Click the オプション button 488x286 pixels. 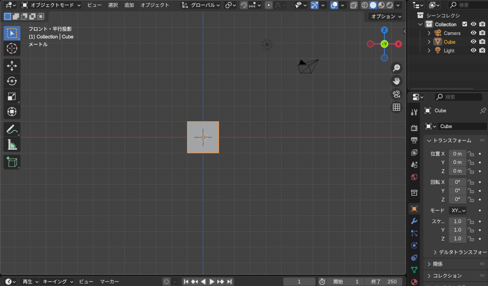[x=386, y=16]
